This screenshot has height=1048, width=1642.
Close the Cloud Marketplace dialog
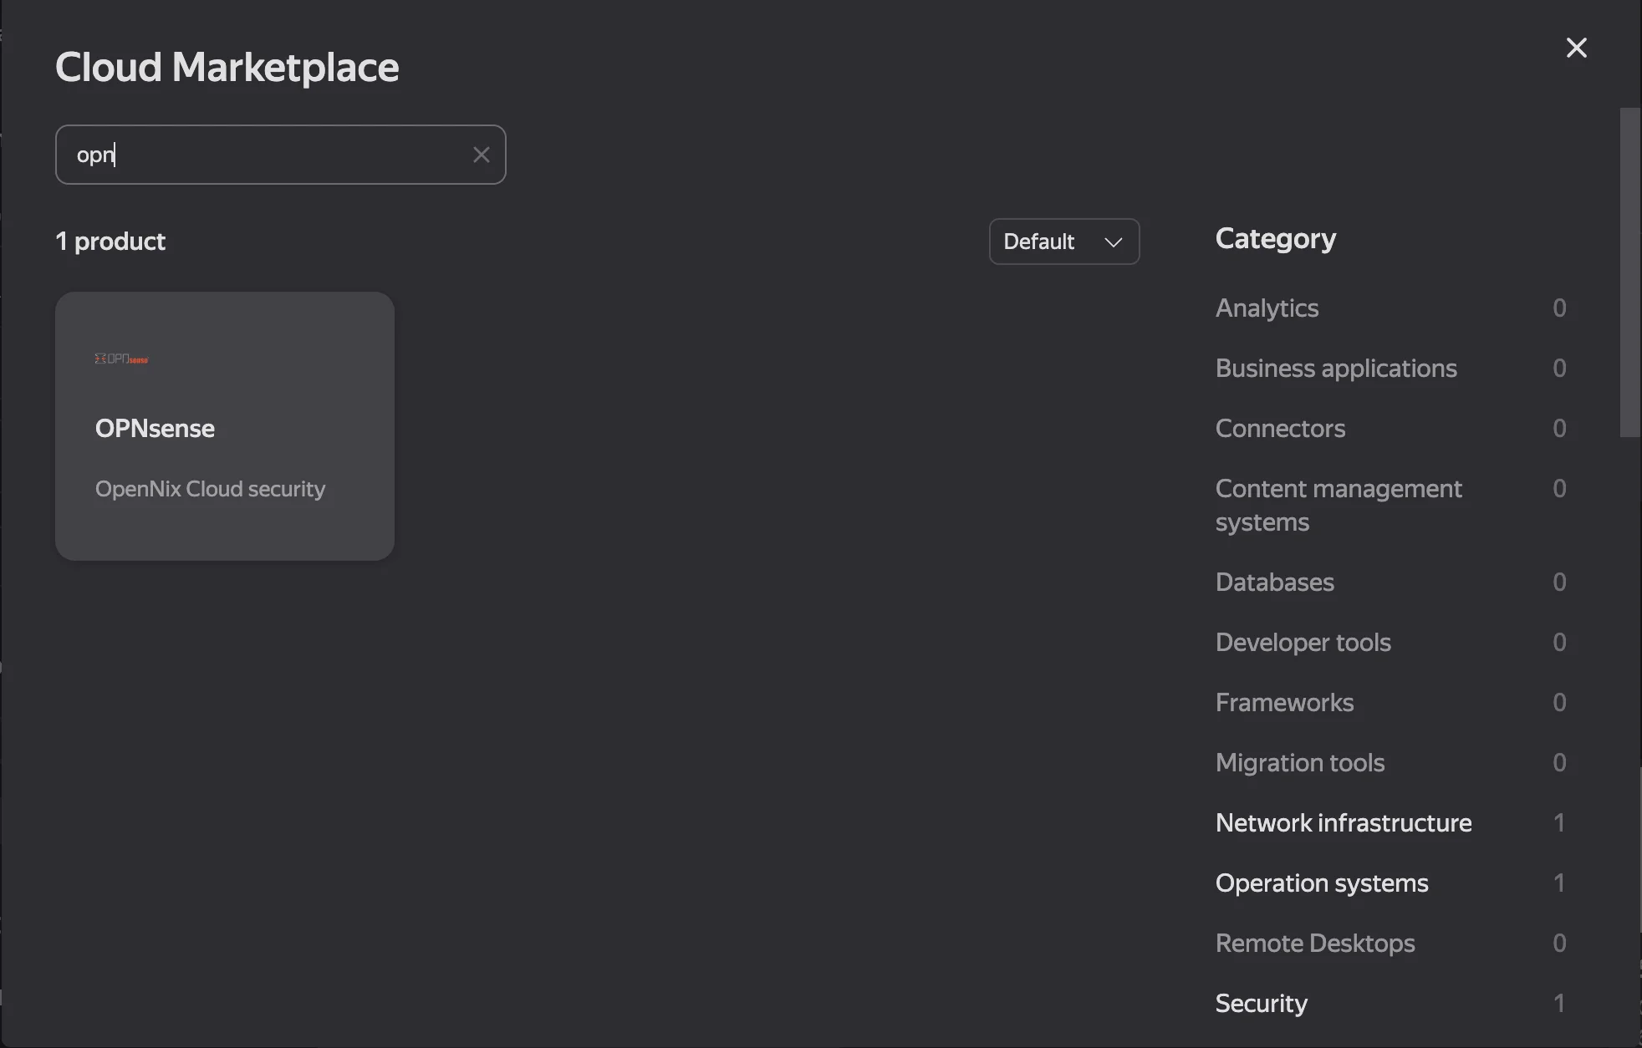1576,48
